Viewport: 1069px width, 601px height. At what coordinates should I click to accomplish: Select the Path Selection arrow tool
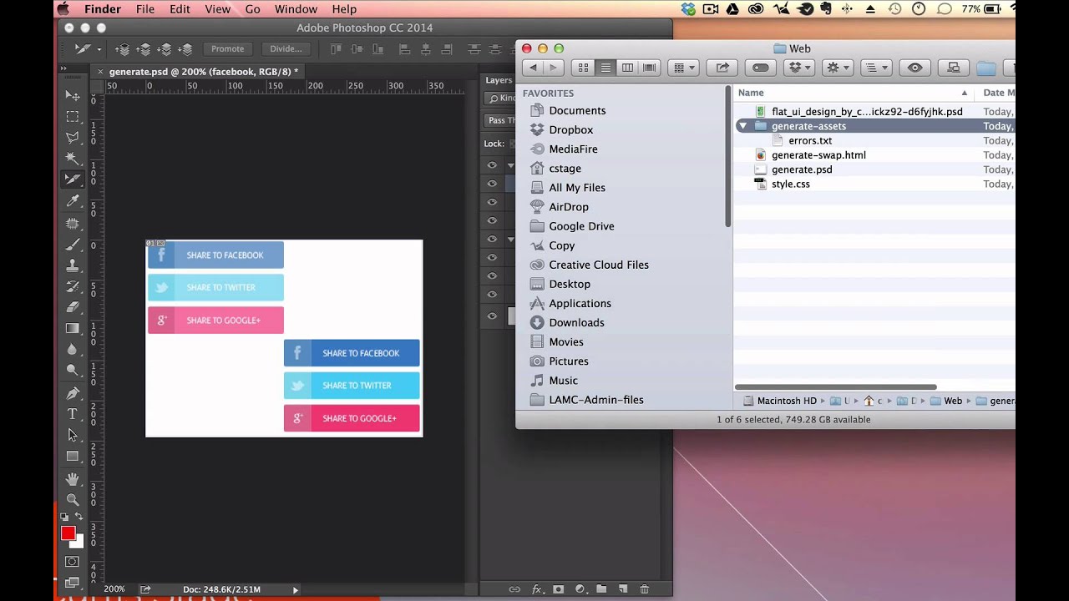73,435
